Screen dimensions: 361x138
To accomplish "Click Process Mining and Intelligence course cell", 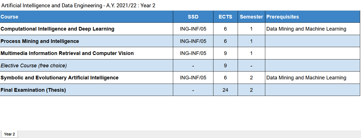I will [40, 41].
